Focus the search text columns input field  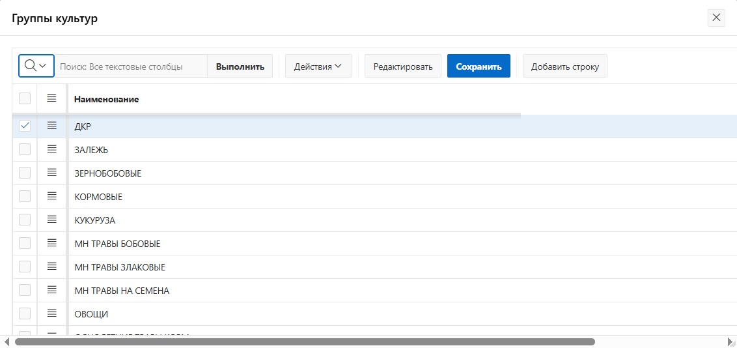point(130,66)
